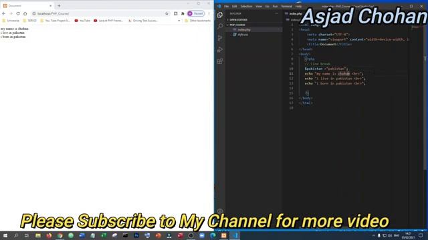
Task: Click 'my name is chohan' text in browser
Action: coord(15,29)
